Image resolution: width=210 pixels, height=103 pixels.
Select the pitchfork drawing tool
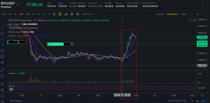[2, 33]
